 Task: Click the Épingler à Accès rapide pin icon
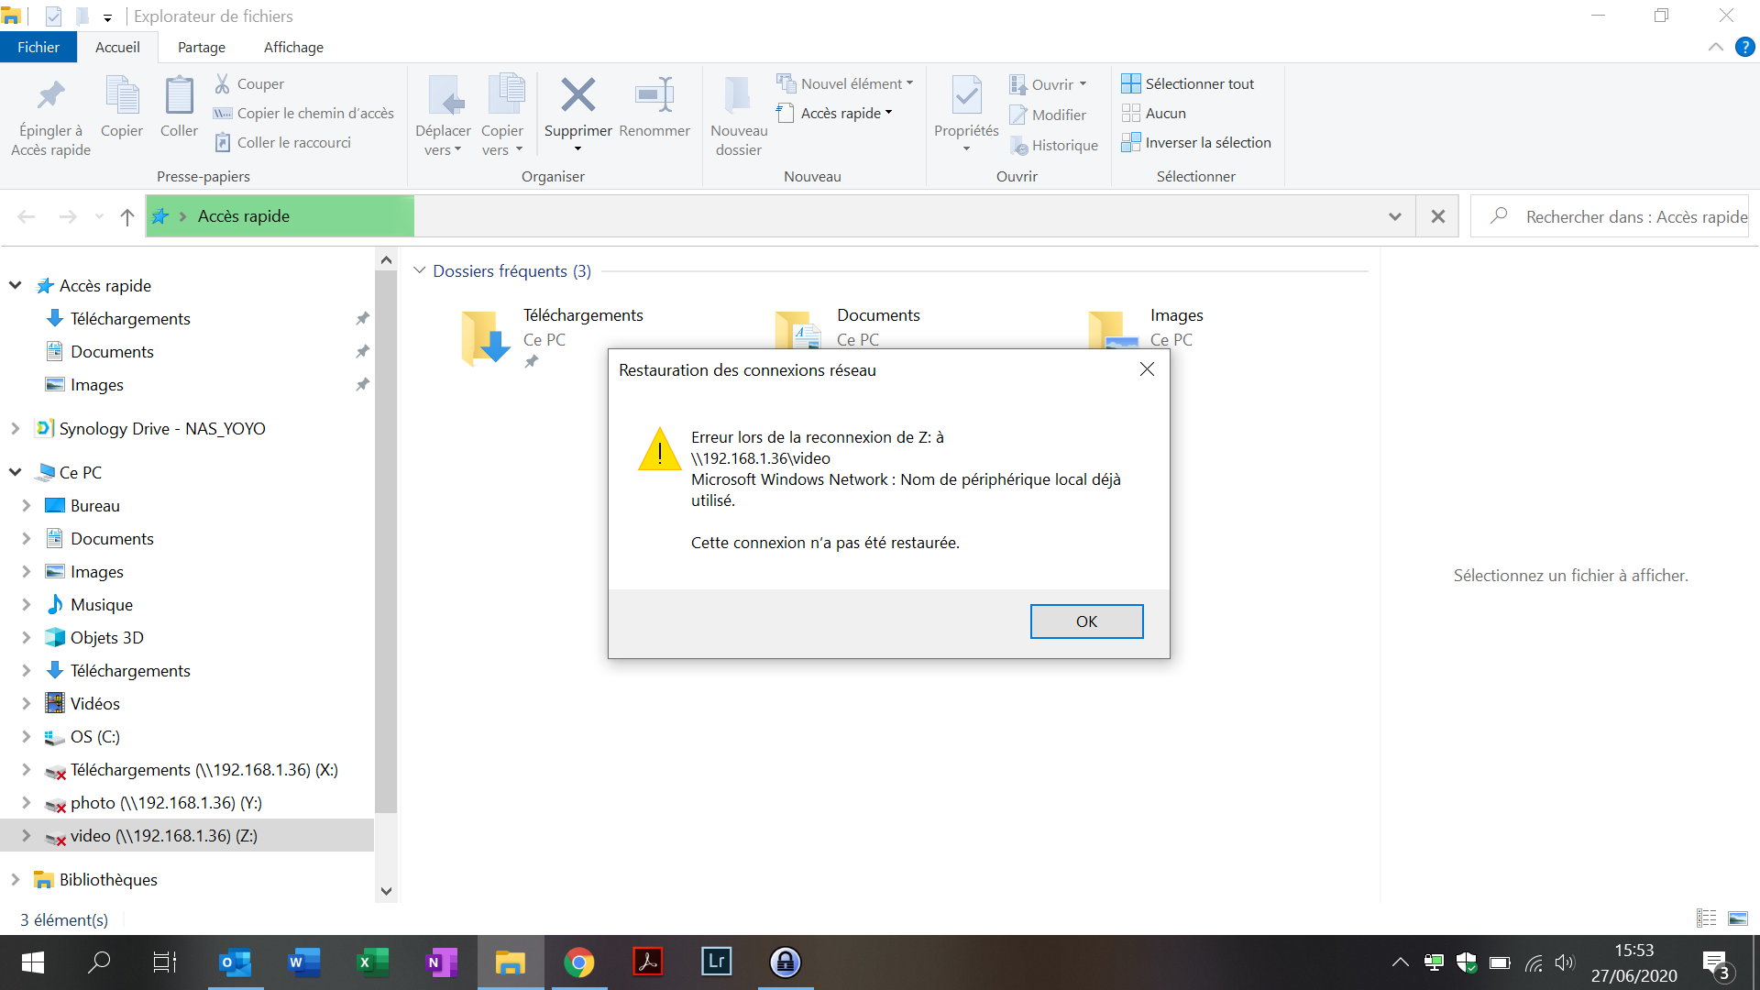[50, 96]
